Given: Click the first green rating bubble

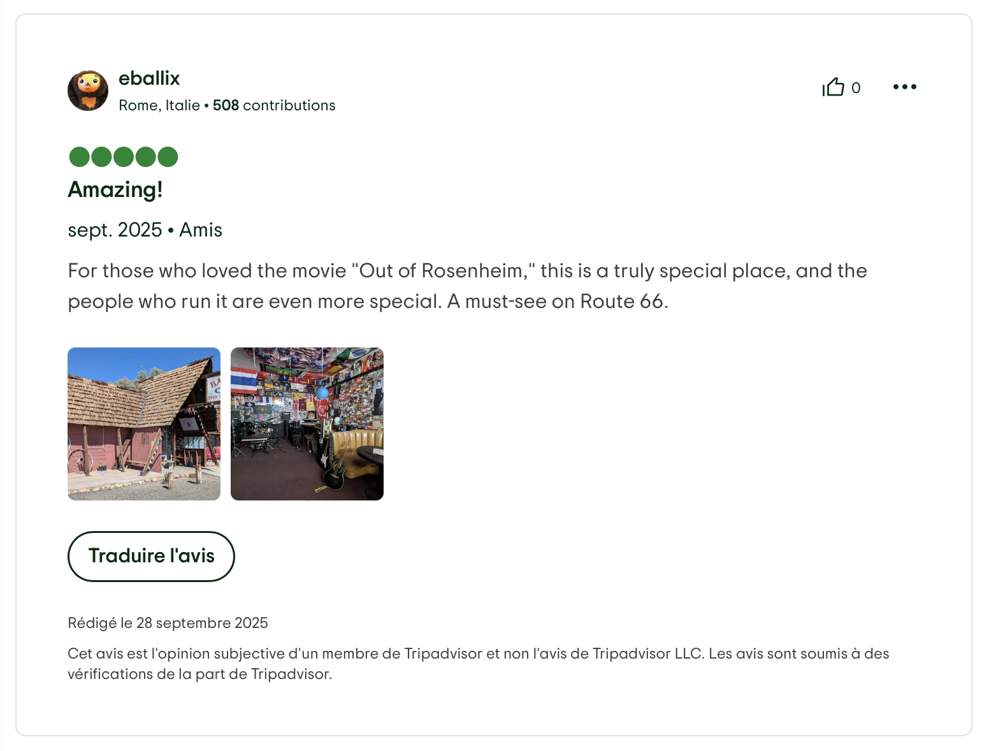Looking at the screenshot, I should pyautogui.click(x=79, y=157).
